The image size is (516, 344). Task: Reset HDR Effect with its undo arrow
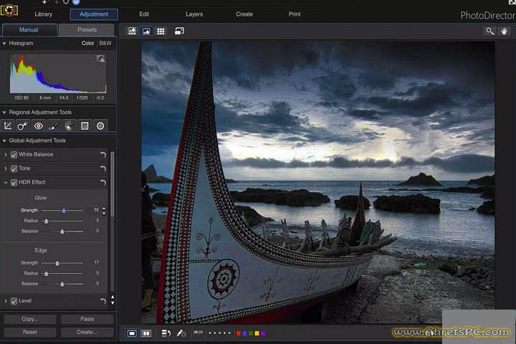point(103,182)
